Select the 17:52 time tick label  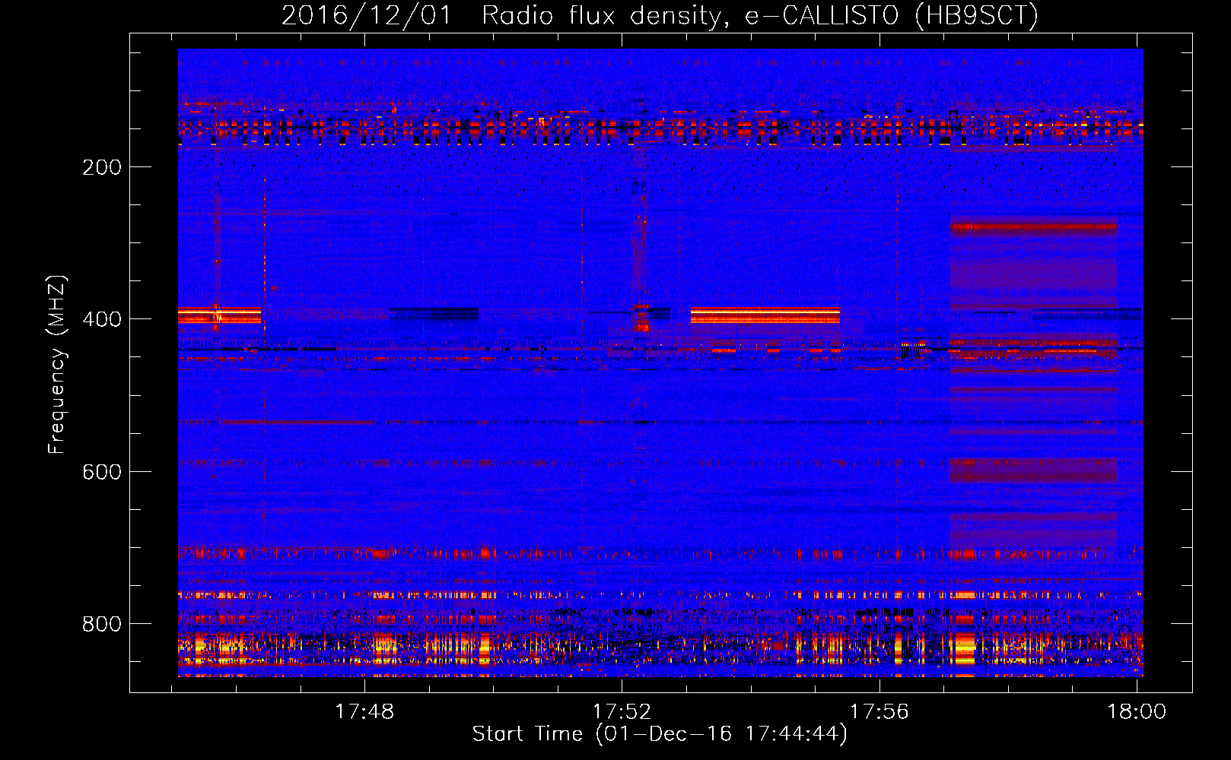tap(622, 711)
